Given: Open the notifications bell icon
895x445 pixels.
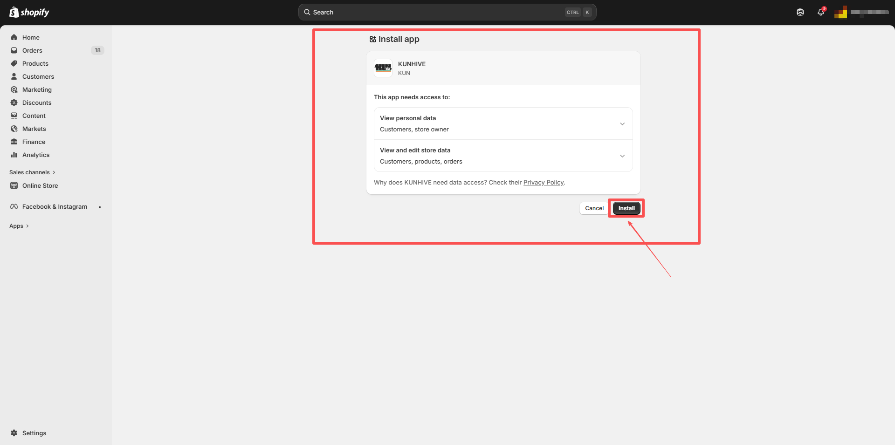Looking at the screenshot, I should (820, 12).
